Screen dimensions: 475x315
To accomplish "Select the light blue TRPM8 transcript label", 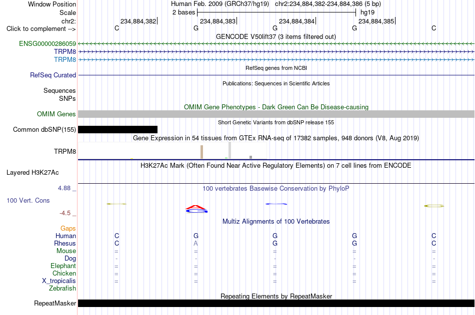I will tap(65, 59).
